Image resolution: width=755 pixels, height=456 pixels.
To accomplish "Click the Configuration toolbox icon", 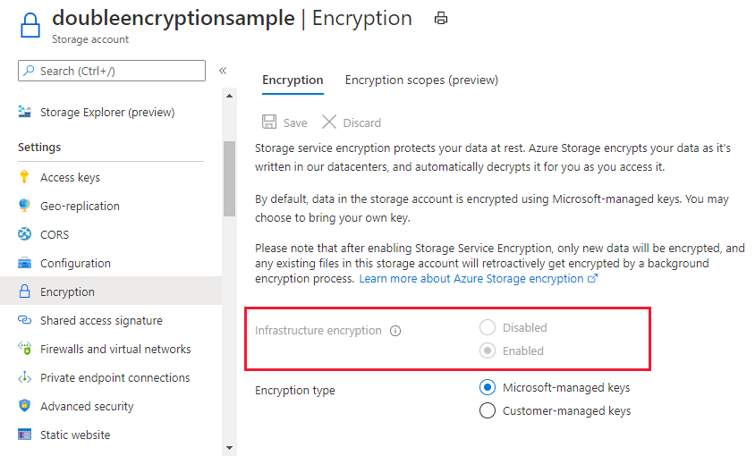I will coord(24,263).
